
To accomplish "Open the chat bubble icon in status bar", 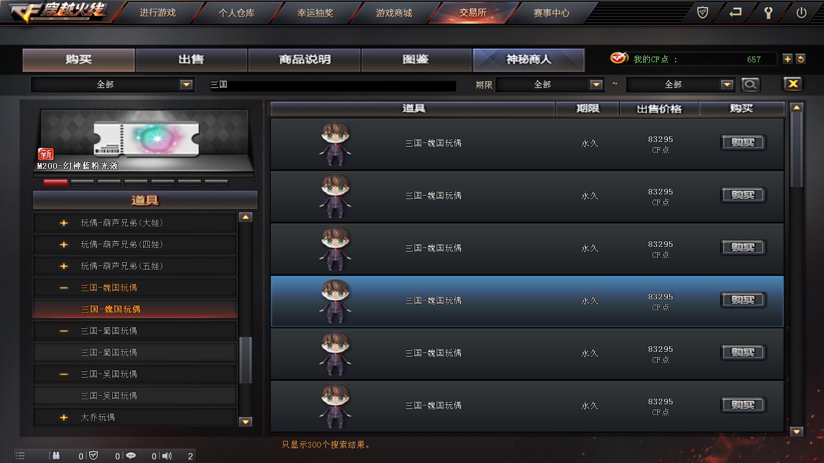I will (131, 456).
